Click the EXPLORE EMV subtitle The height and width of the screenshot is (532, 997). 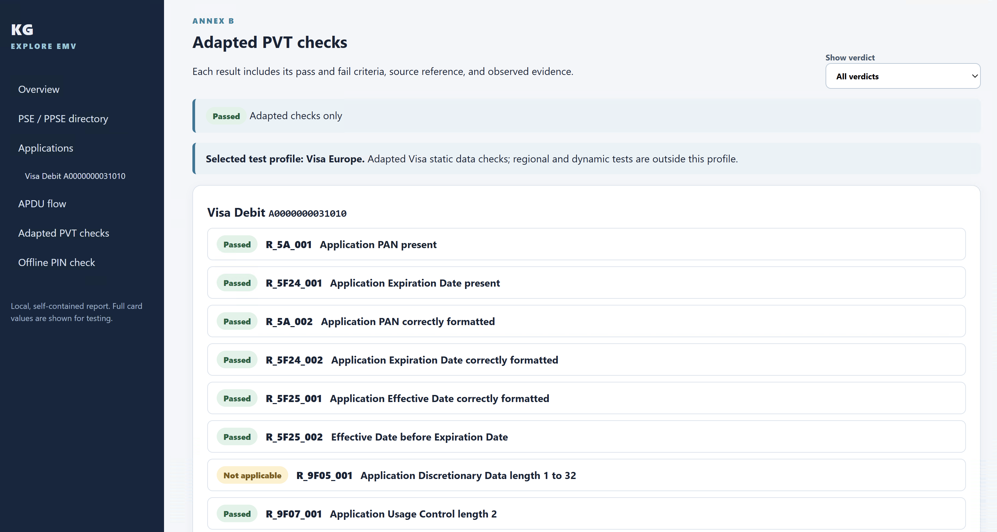[44, 46]
